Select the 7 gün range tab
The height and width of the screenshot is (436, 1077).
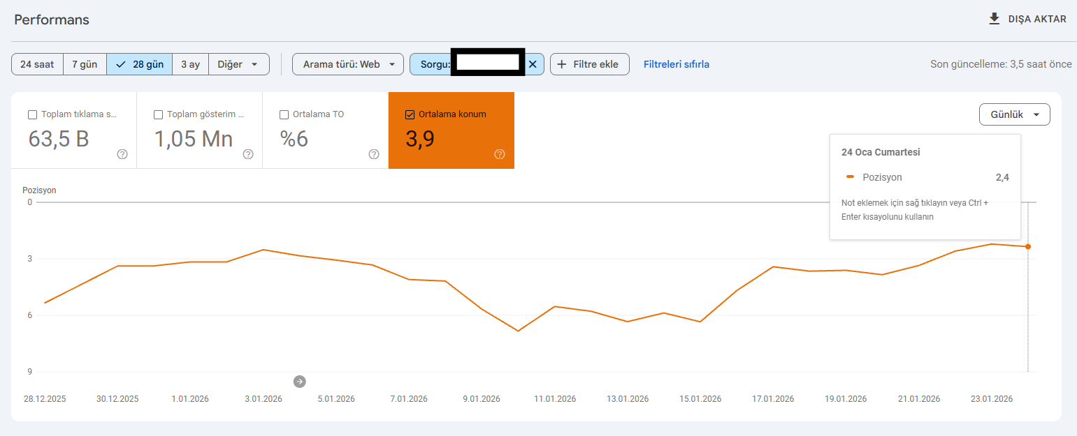pos(85,64)
